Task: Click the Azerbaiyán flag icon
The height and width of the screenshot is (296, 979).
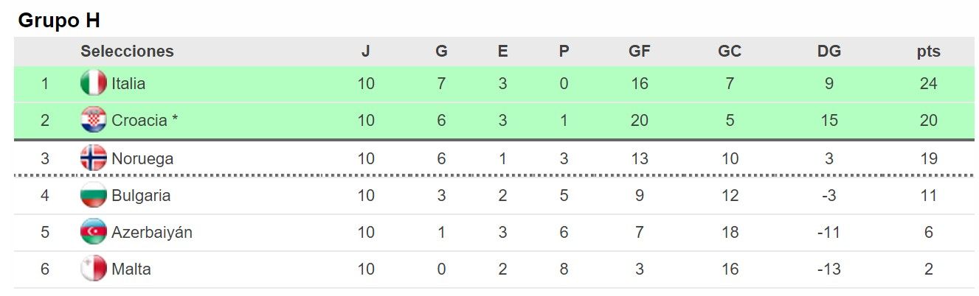Action: click(93, 232)
